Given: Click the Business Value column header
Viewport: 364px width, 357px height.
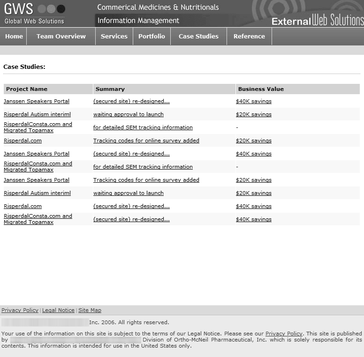Looking at the screenshot, I should [261, 89].
